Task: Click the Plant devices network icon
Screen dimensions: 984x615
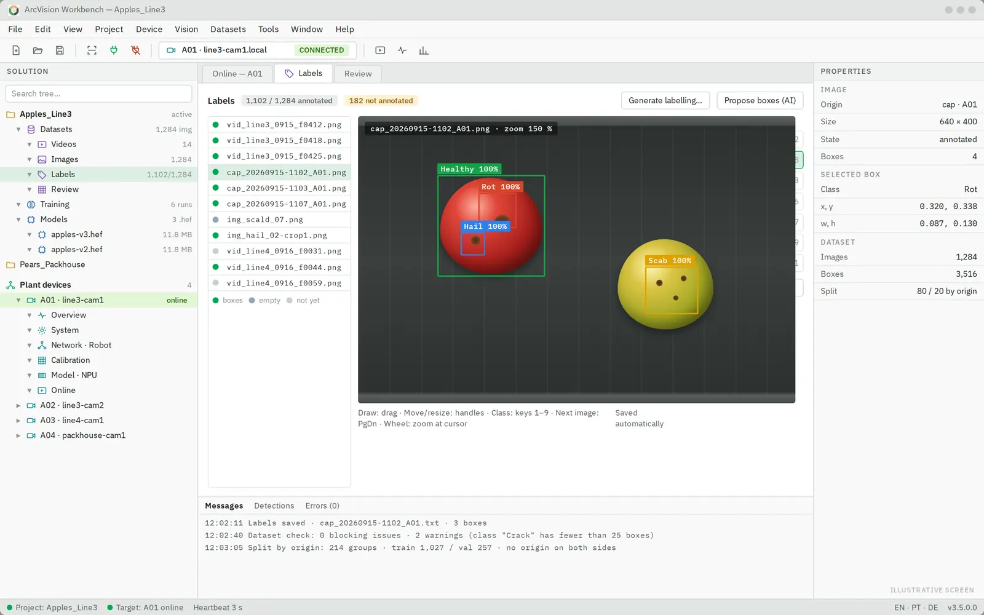Action: (x=10, y=285)
